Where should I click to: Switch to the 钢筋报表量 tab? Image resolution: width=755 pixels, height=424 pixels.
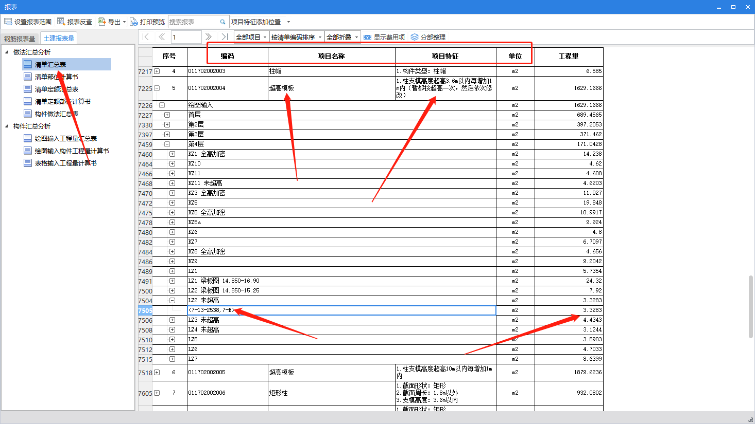tap(20, 39)
